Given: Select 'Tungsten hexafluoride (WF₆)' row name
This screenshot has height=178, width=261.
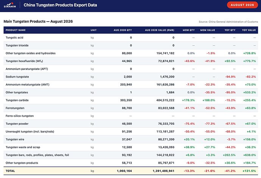Looking at the screenshot, I should click(24, 61).
